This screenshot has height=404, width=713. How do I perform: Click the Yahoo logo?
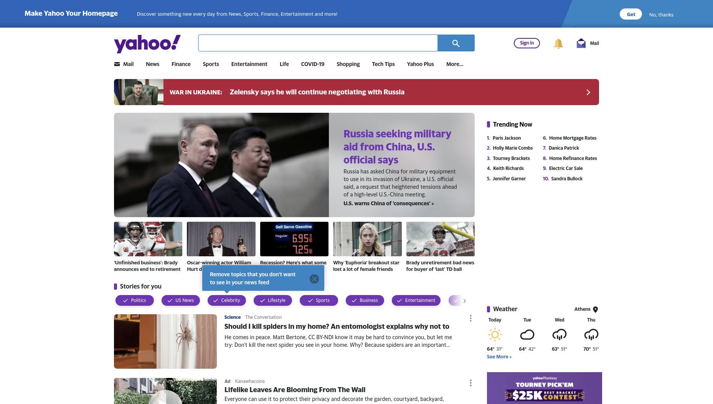coord(147,43)
